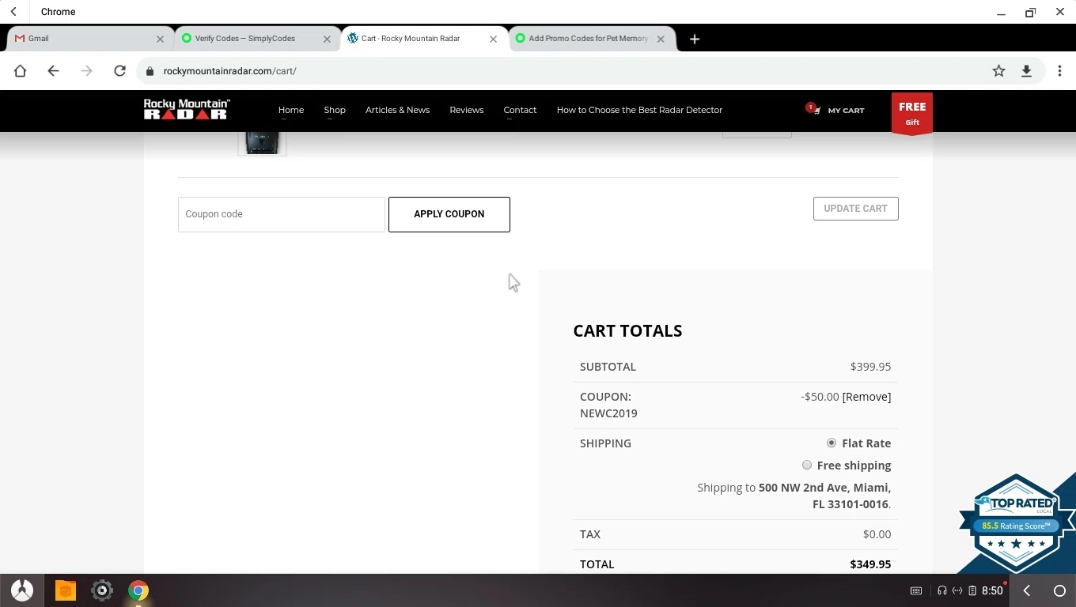Click the red FREE Gift badge
This screenshot has width=1076, height=607.
[912, 113]
